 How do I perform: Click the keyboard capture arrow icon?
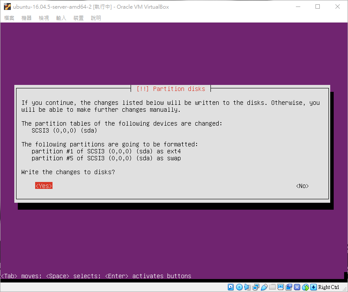point(313,287)
